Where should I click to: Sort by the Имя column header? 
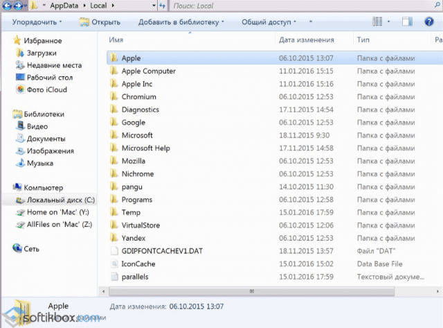tap(116, 40)
